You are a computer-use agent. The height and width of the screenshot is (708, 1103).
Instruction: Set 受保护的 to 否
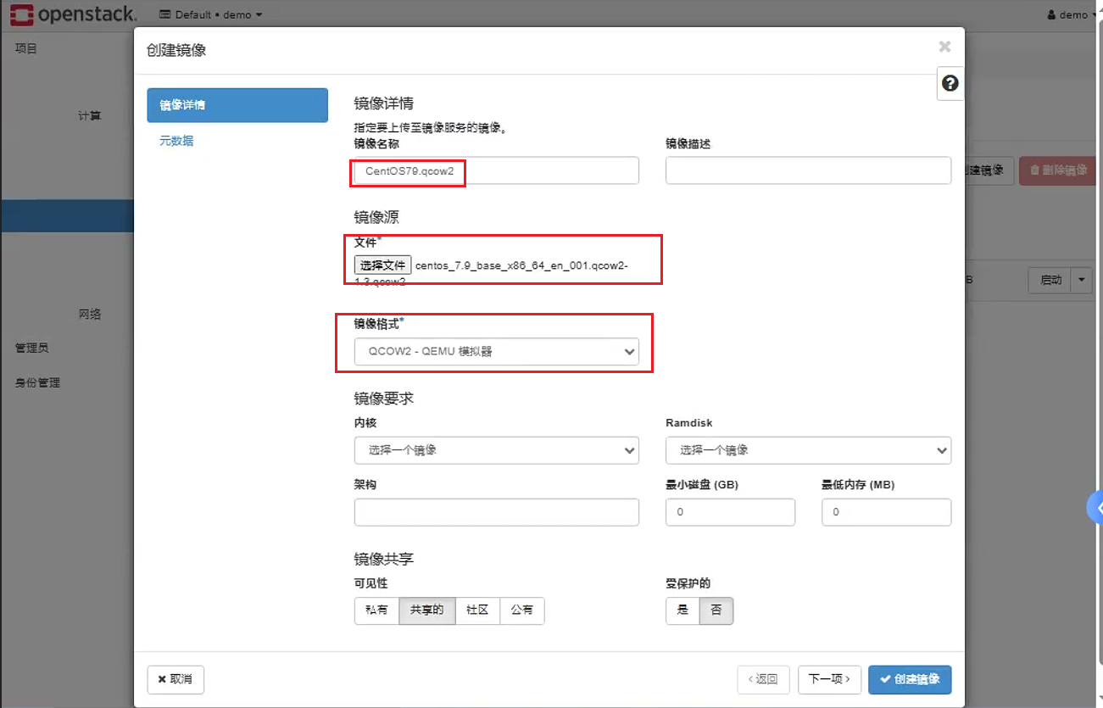(x=716, y=610)
